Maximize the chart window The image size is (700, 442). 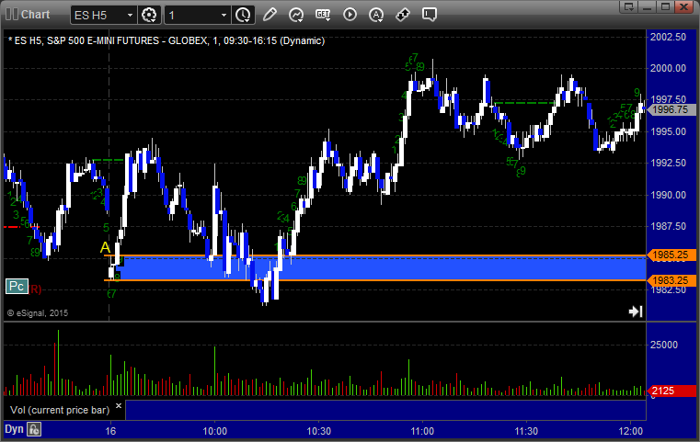(x=665, y=6)
